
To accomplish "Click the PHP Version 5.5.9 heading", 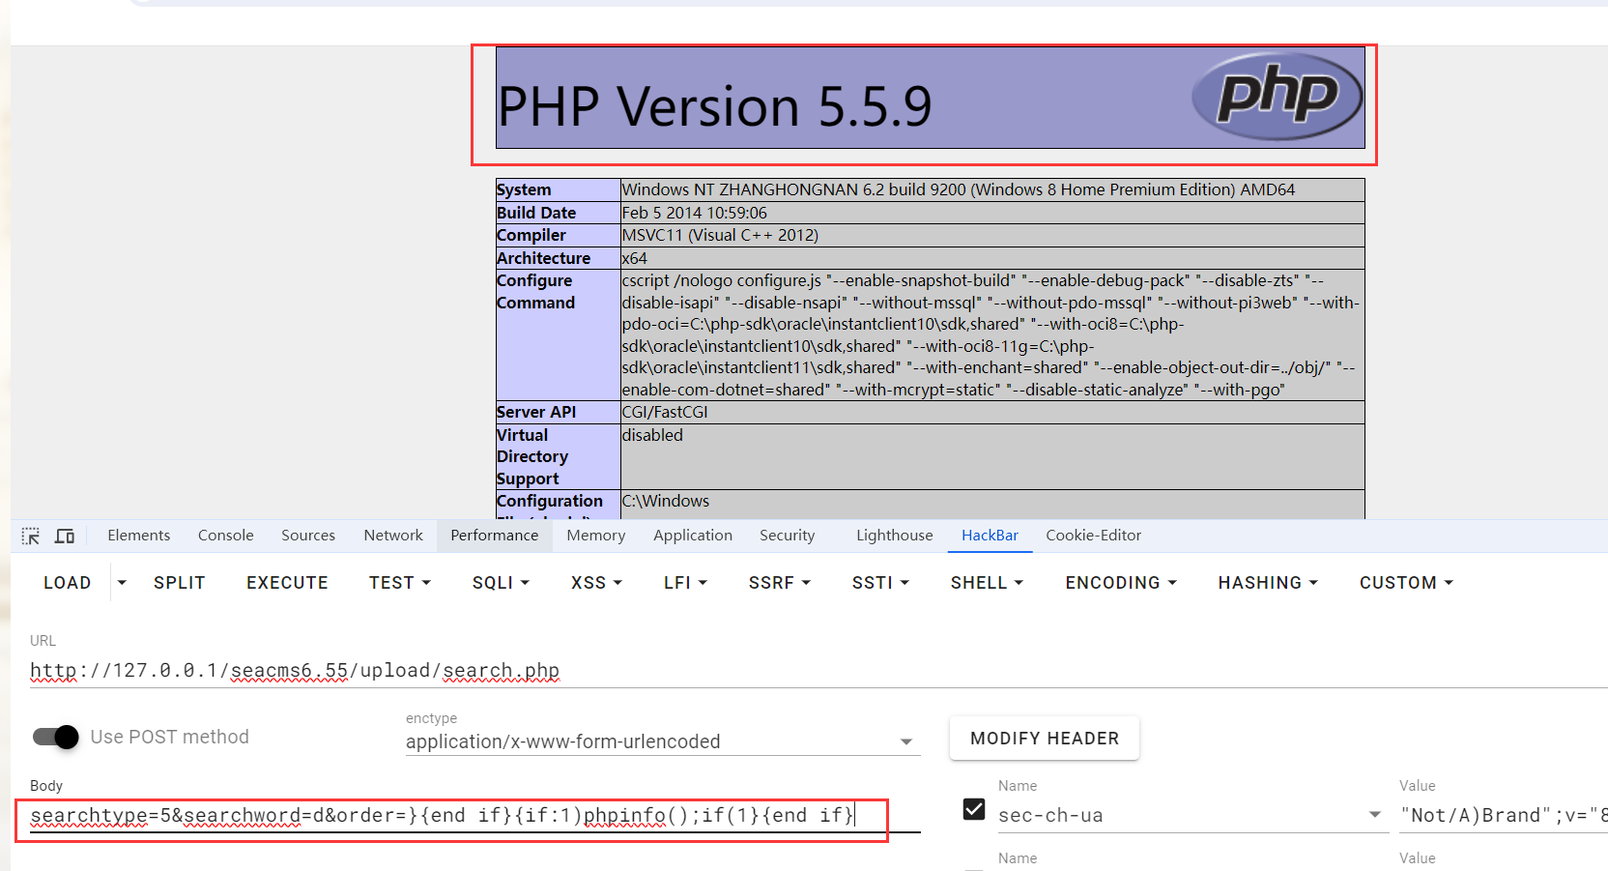I will tap(714, 106).
